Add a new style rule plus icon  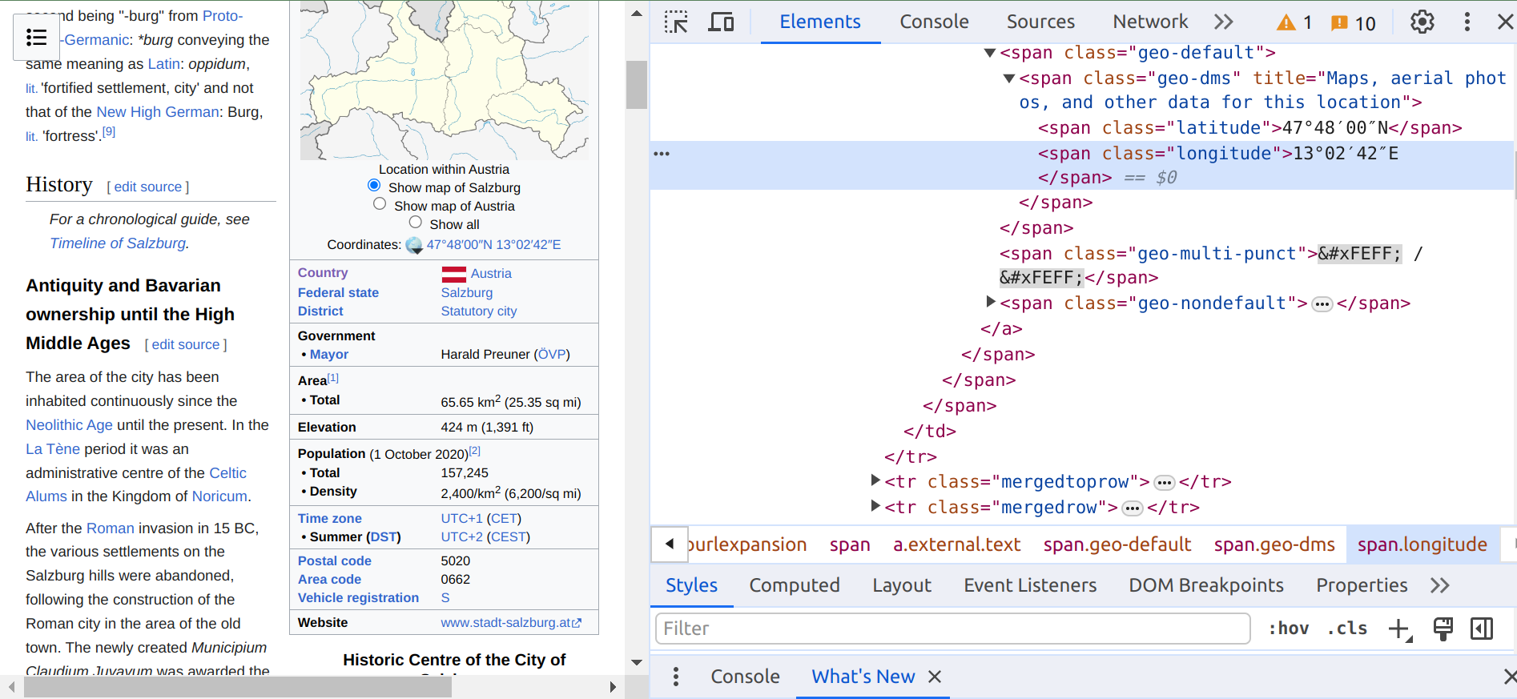pyautogui.click(x=1399, y=629)
